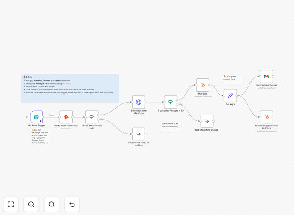Image resolution: width=294 pixels, height=215 pixels.
Task: Open the n8n Form Trigger node
Action: click(x=37, y=117)
